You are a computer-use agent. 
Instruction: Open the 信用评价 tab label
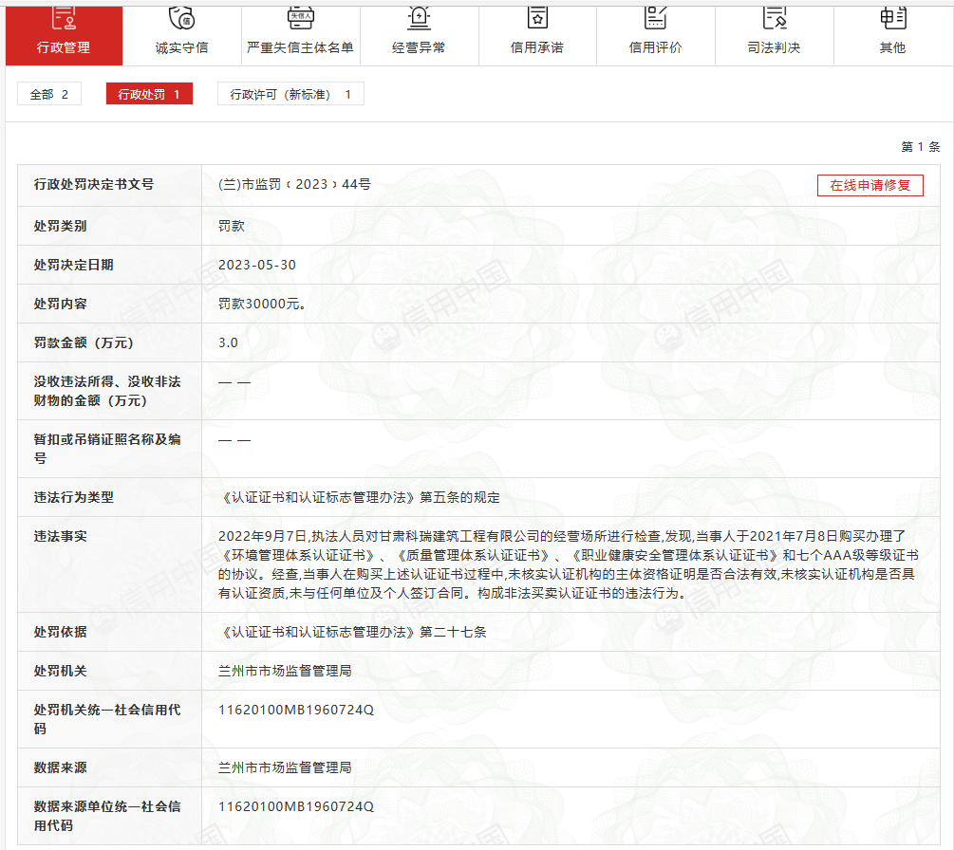click(655, 47)
